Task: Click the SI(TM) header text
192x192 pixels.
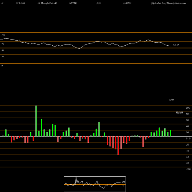Action: tap(73, 3)
